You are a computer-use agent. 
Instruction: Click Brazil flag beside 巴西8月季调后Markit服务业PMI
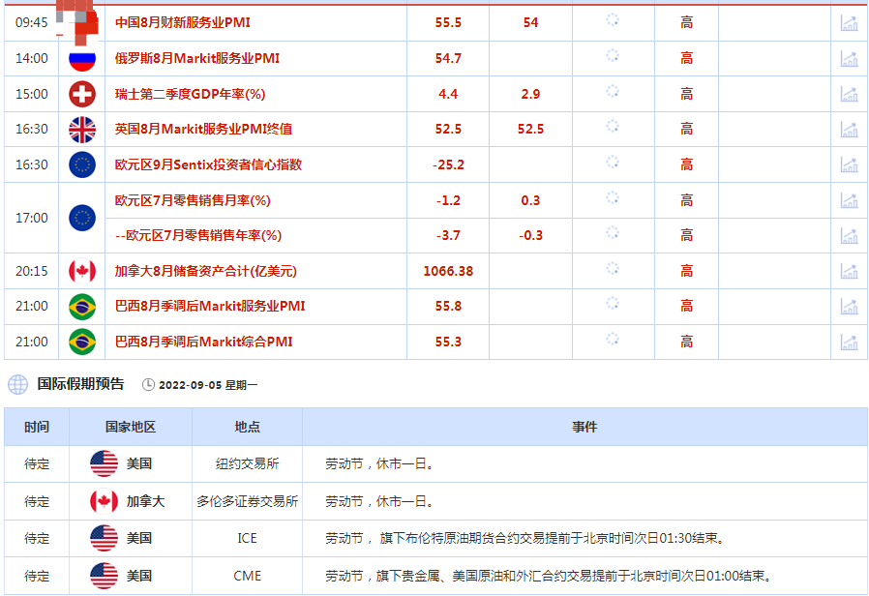[82, 306]
